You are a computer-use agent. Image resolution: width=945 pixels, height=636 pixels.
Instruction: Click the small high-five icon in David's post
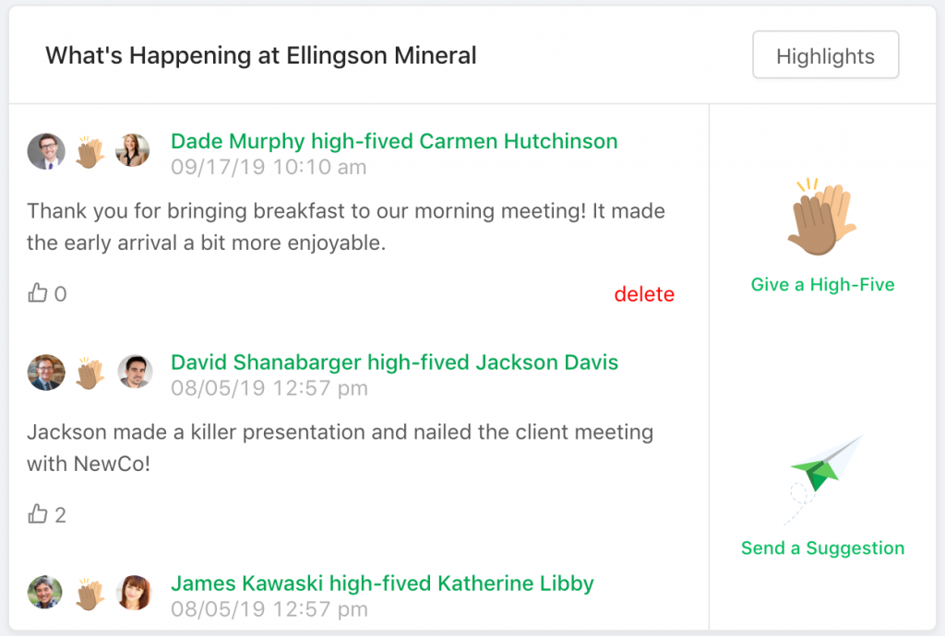(x=90, y=373)
